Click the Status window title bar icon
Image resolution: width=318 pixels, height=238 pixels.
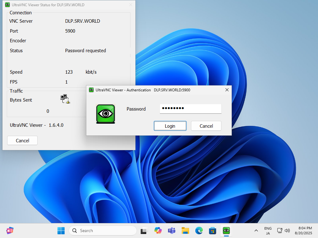click(x=7, y=5)
